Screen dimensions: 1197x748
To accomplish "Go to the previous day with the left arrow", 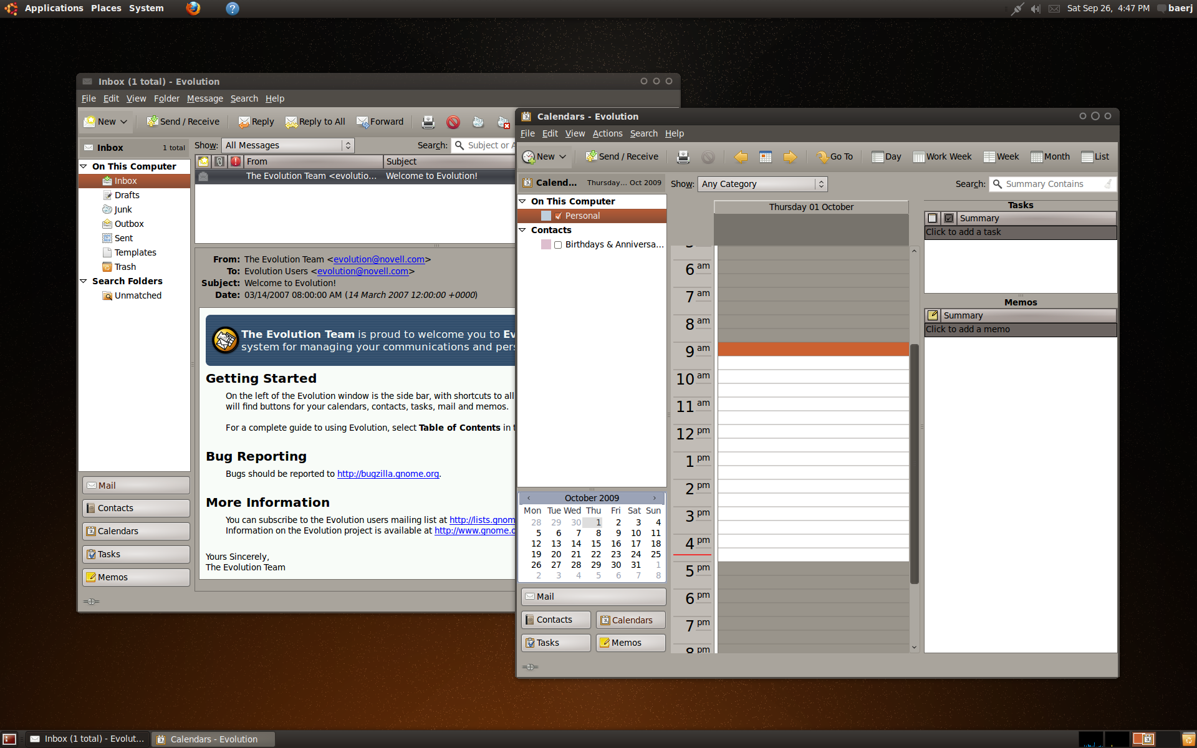I will (x=741, y=157).
